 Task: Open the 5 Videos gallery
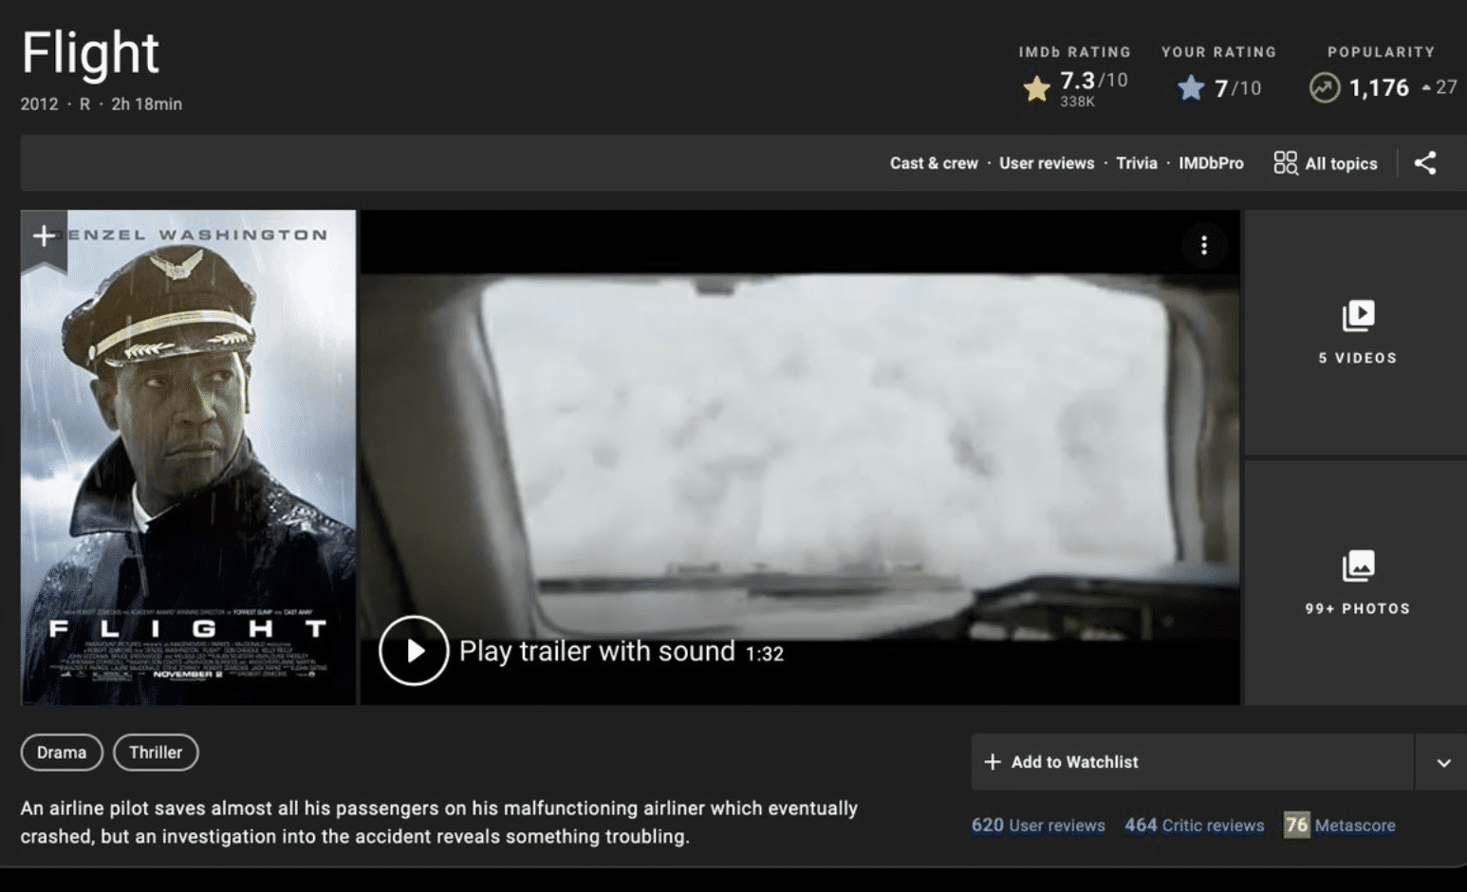1357,332
